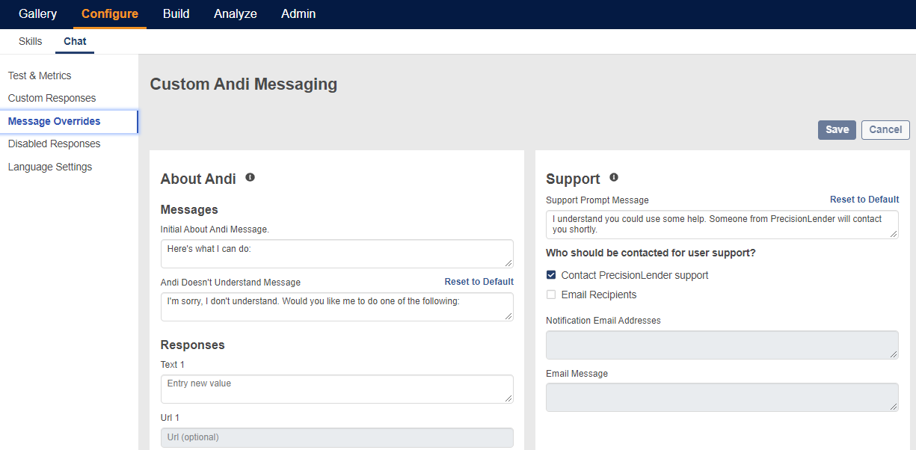This screenshot has width=916, height=450.
Task: Open the Admin menu
Action: click(x=298, y=14)
